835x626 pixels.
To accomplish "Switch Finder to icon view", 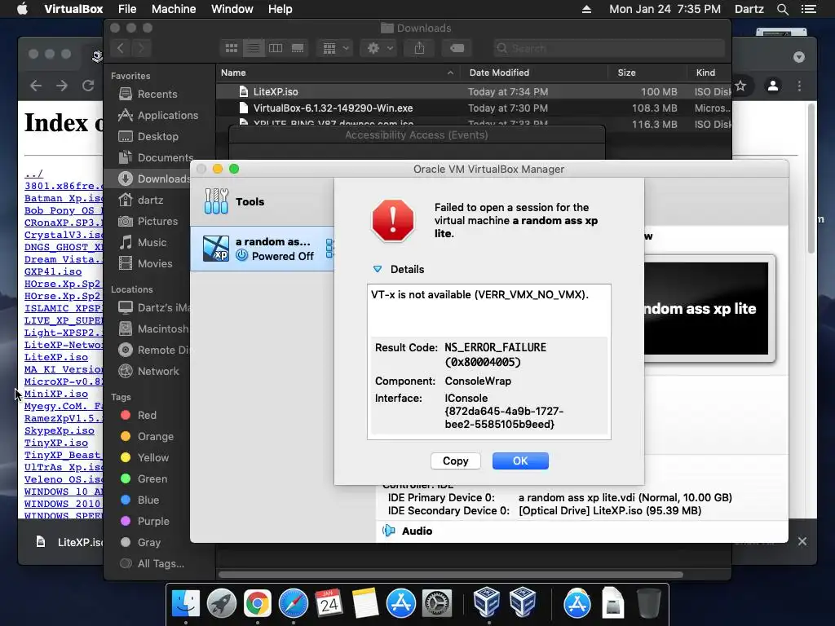I will tap(232, 48).
